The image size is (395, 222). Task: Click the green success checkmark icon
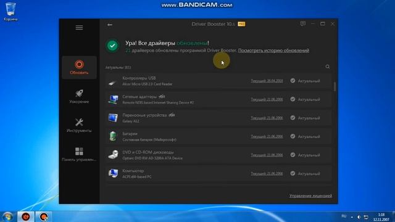(x=112, y=46)
